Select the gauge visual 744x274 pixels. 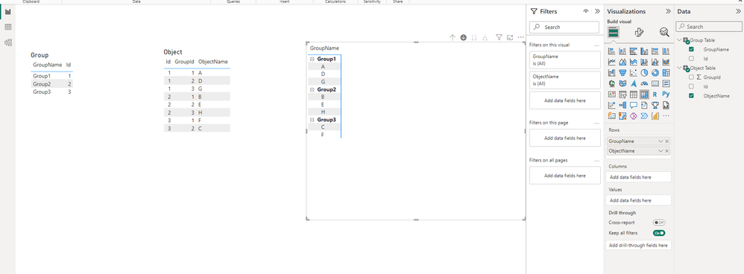click(644, 83)
